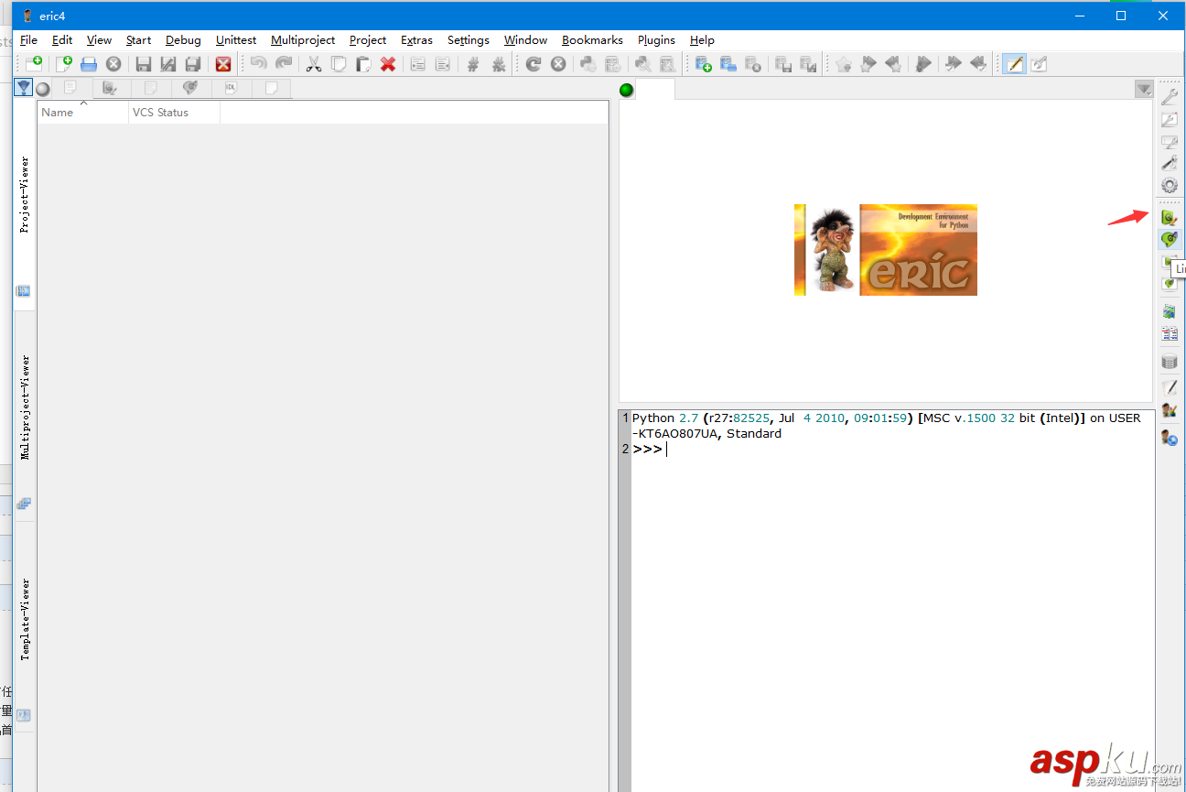1186x792 pixels.
Task: Toggle the highlighted spell-check pencil toolbar icon
Action: (1013, 63)
